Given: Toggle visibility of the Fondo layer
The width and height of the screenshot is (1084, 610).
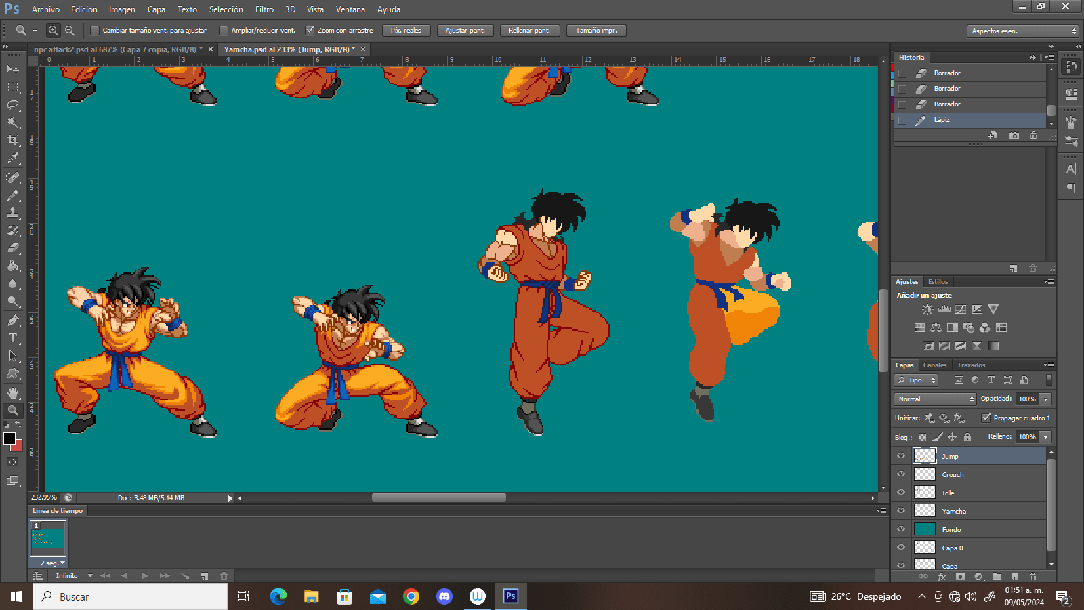Looking at the screenshot, I should point(901,529).
